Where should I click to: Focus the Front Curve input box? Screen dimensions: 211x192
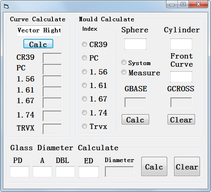click(181, 77)
